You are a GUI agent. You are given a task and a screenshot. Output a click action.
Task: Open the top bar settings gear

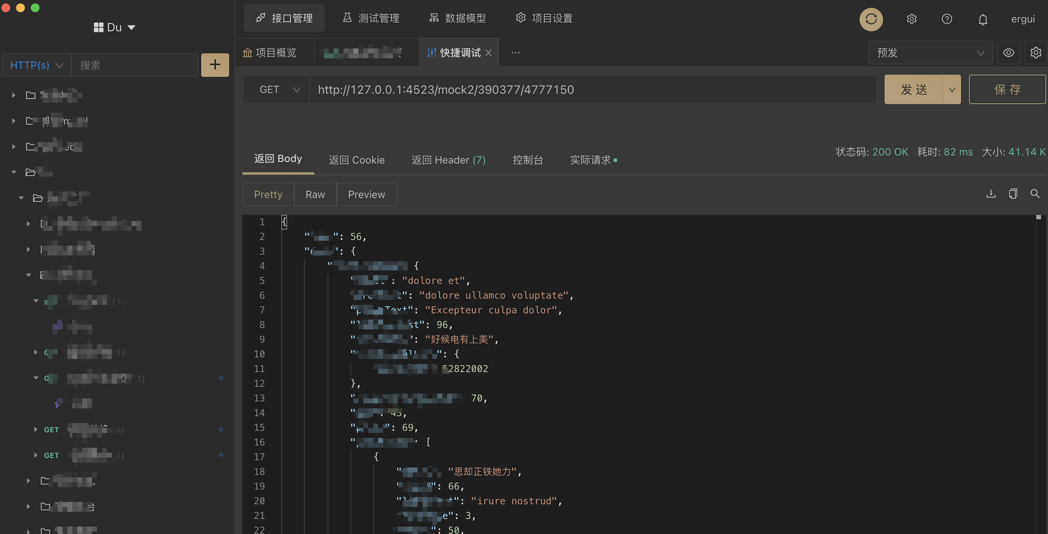click(911, 19)
